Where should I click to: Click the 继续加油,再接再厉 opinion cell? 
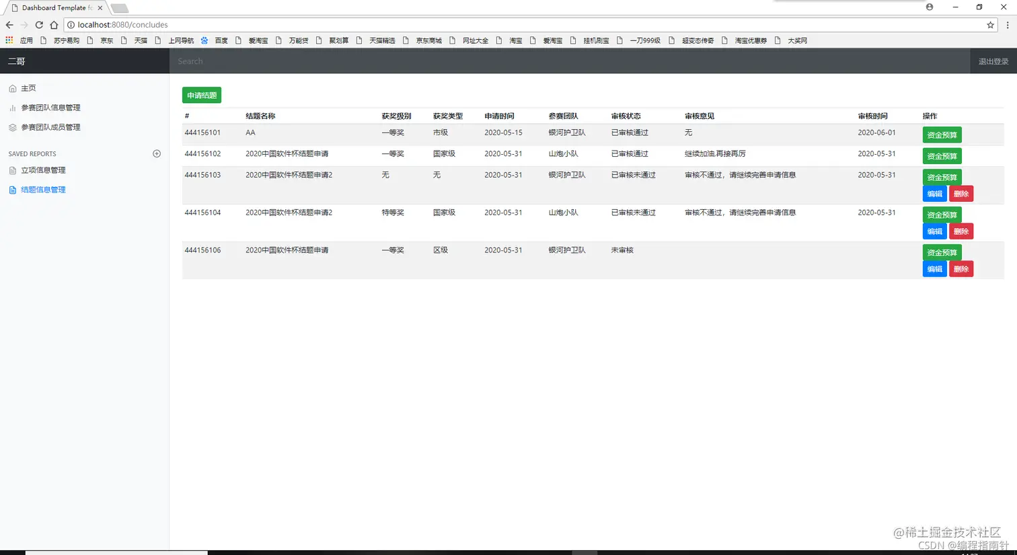coord(715,153)
